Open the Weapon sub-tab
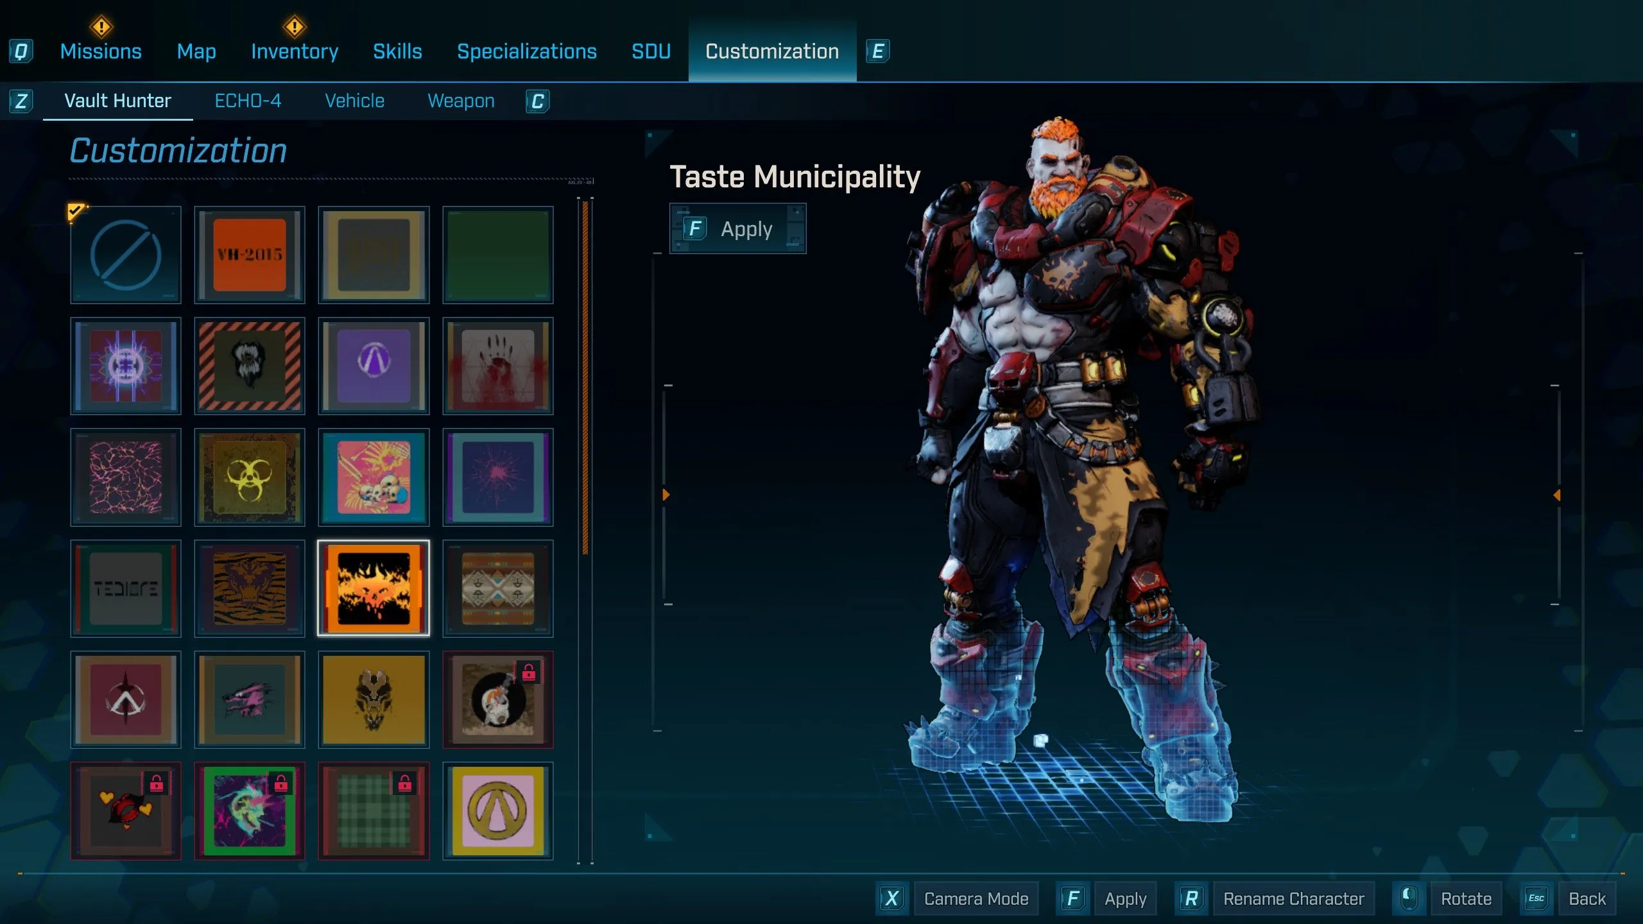This screenshot has width=1643, height=924. click(461, 101)
